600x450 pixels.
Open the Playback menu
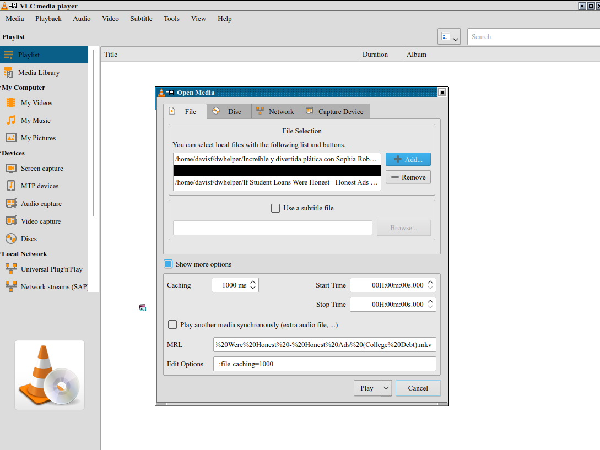pyautogui.click(x=48, y=18)
